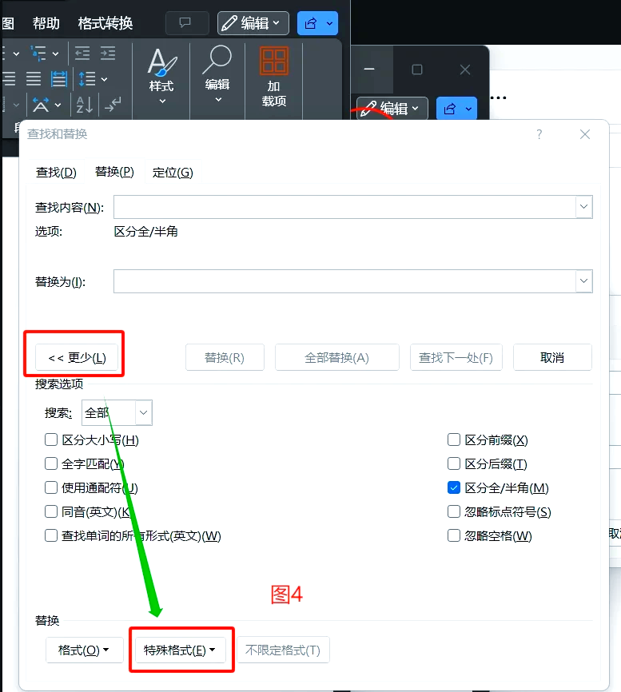Click the increase indent icon
621x692 pixels.
107,54
